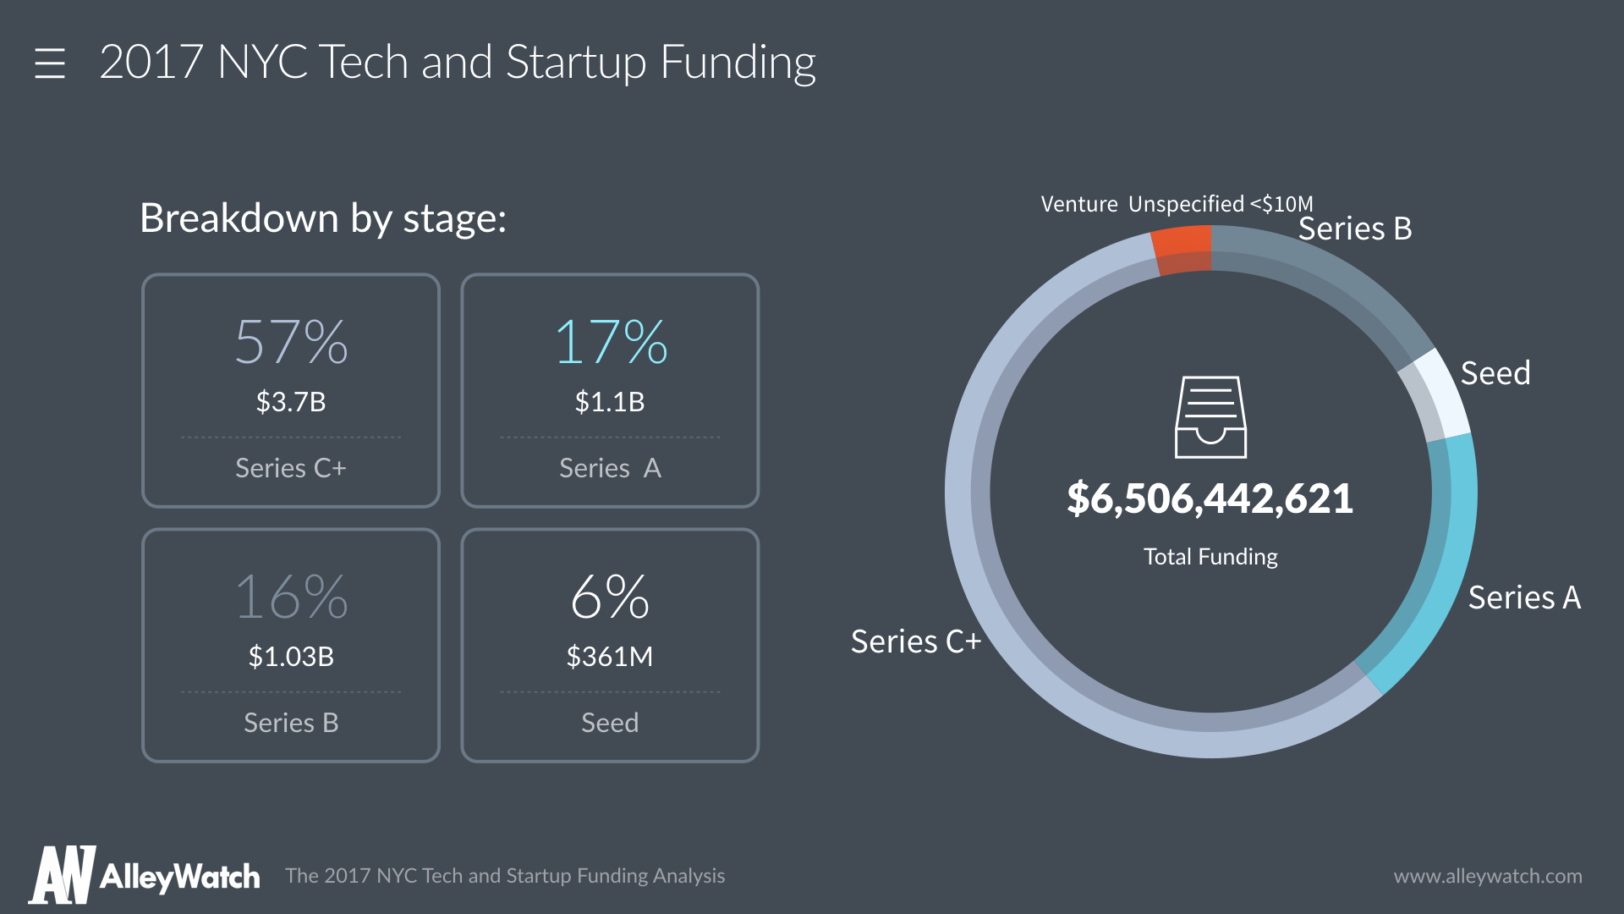Click the Series B chart label
1624x914 pixels.
coord(1355,228)
